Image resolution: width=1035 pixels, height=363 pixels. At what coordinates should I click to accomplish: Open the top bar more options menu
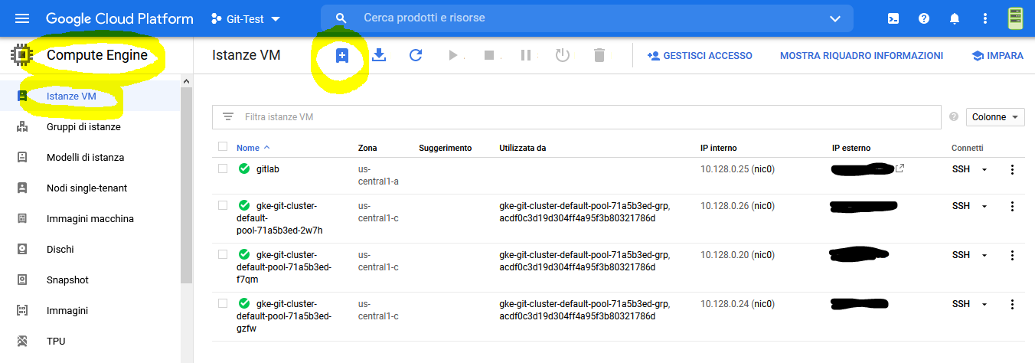[x=985, y=18]
